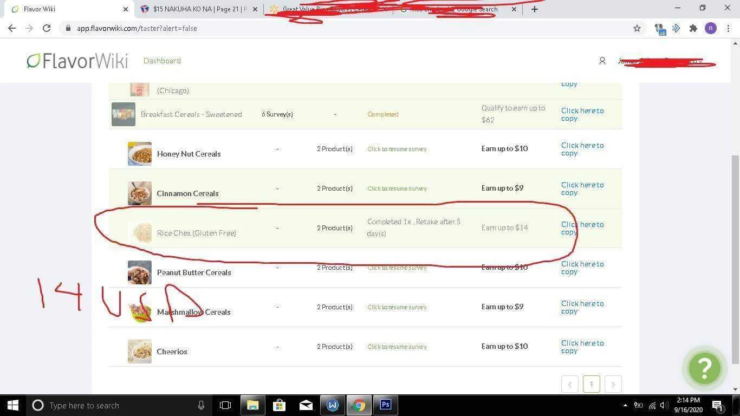The image size is (740, 416).
Task: Click here to copy for Cinnamon Cereals
Action: (582, 188)
